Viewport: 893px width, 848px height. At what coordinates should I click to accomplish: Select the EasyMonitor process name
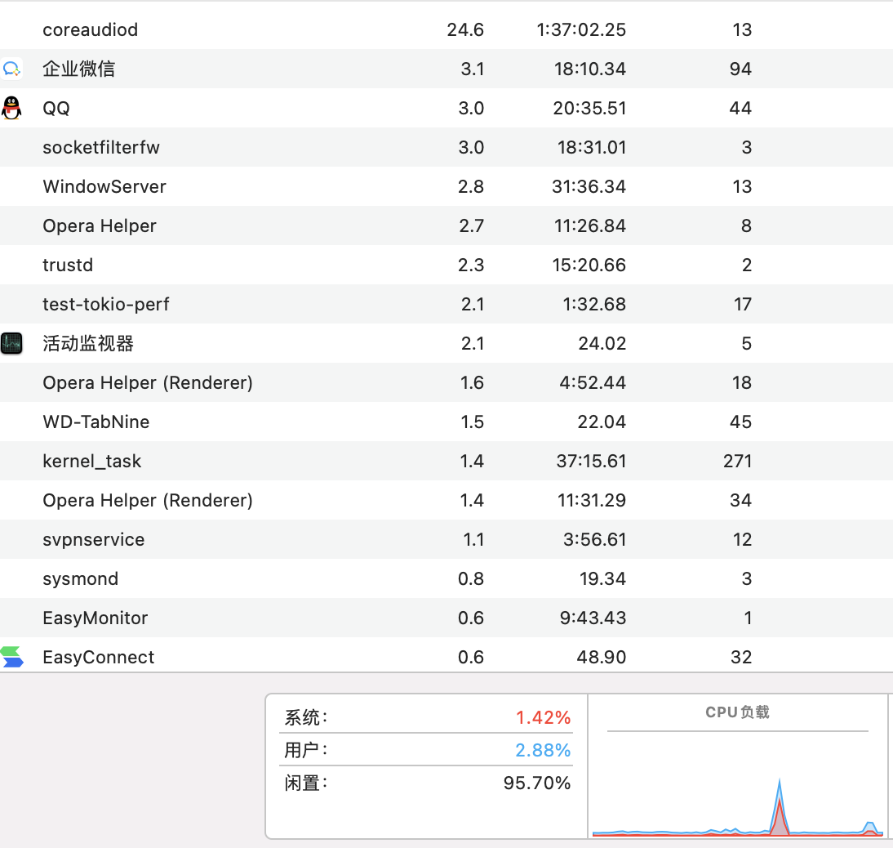click(96, 618)
